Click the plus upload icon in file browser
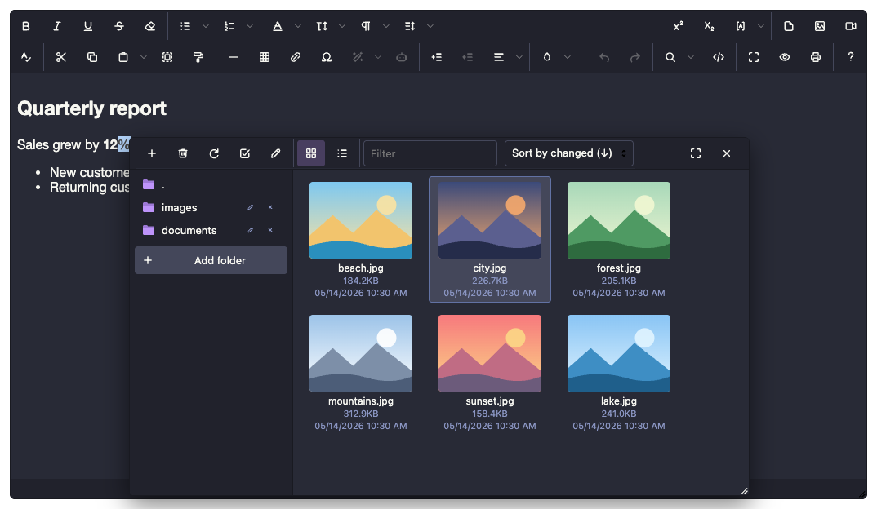The height and width of the screenshot is (509, 877). coord(152,153)
